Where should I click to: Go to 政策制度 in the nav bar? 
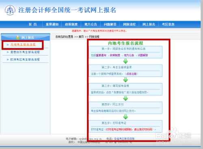(x=71, y=24)
